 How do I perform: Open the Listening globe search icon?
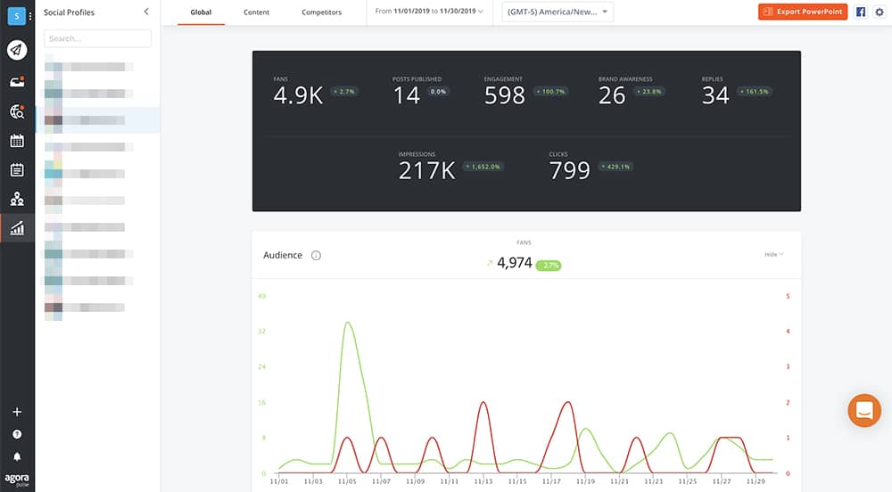pyautogui.click(x=17, y=111)
